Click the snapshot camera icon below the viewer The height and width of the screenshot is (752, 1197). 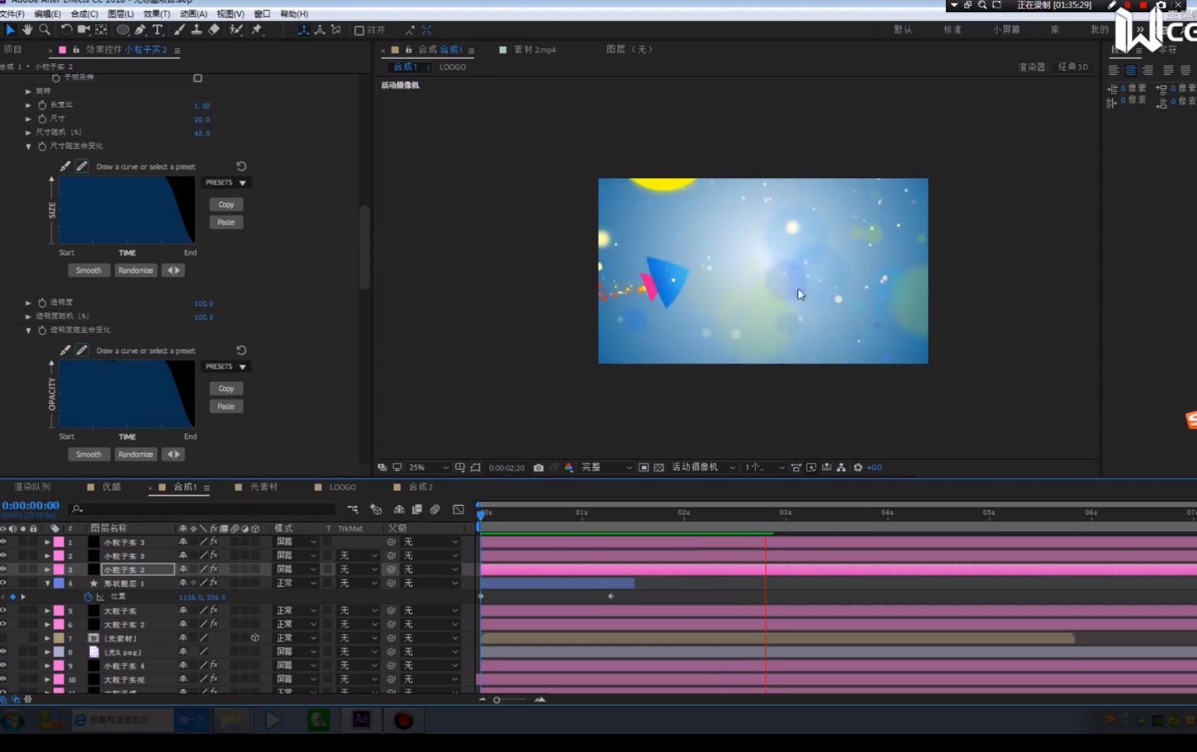(x=538, y=467)
